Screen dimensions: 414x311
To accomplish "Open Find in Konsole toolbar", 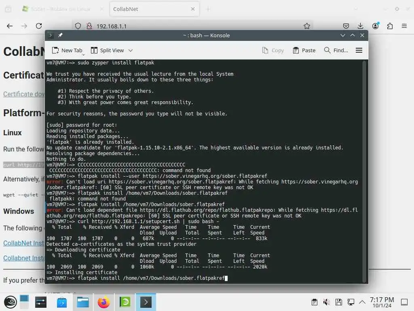I will pos(336,50).
